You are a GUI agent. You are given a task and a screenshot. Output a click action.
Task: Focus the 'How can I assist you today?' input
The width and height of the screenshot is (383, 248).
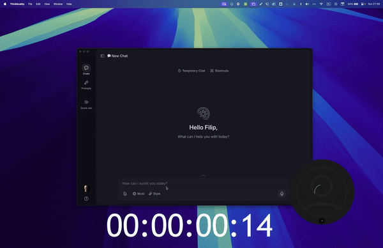203,183
